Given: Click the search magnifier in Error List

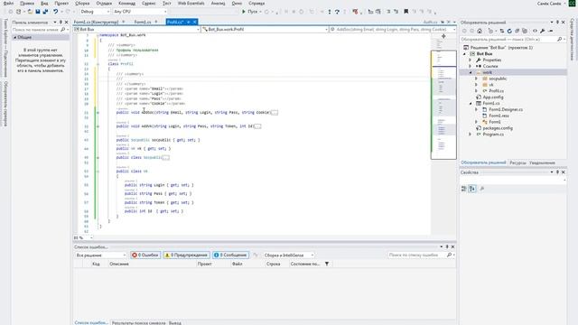Looking at the screenshot, I should (x=450, y=255).
